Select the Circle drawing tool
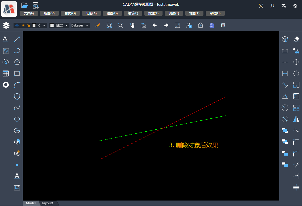This screenshot has width=302, height=206. tap(17, 96)
